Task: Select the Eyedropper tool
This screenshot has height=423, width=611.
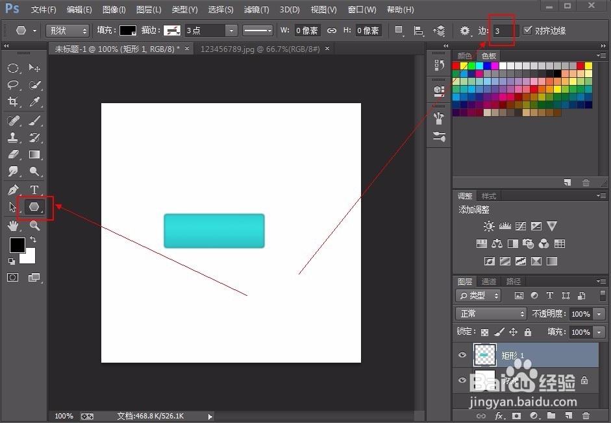Action: click(34, 102)
